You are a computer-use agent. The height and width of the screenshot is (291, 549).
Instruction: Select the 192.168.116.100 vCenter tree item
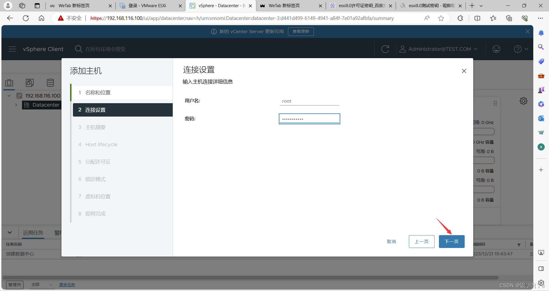click(43, 96)
